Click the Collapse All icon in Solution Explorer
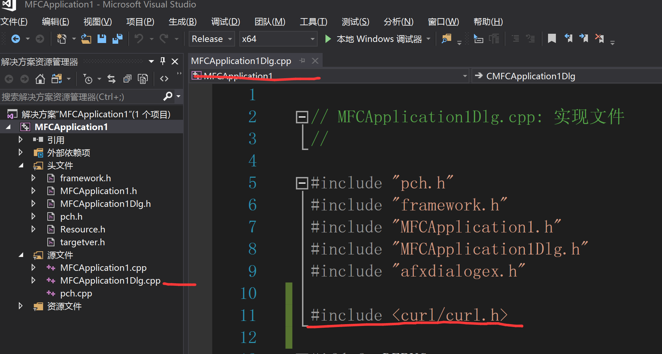The width and height of the screenshot is (662, 354). tap(127, 79)
